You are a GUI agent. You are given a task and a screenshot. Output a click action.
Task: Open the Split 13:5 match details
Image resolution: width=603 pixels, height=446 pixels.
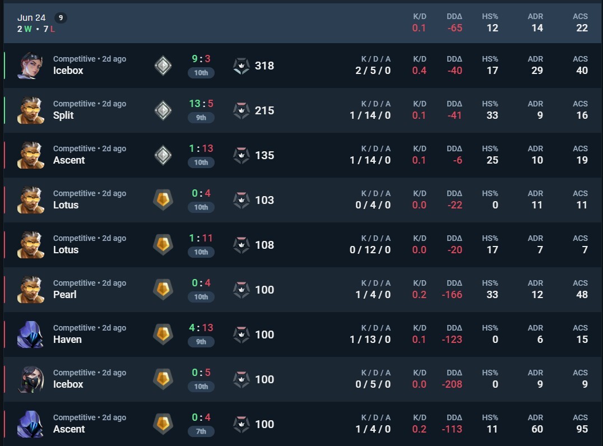303,110
